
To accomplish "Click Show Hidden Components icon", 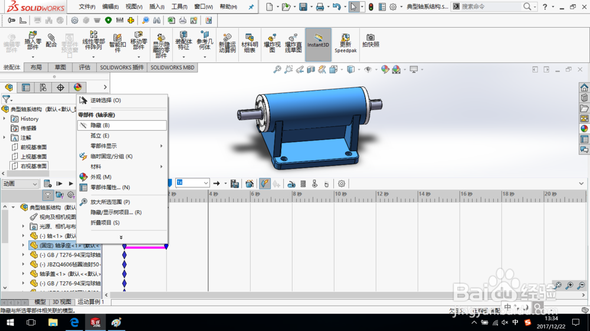I will (160, 45).
